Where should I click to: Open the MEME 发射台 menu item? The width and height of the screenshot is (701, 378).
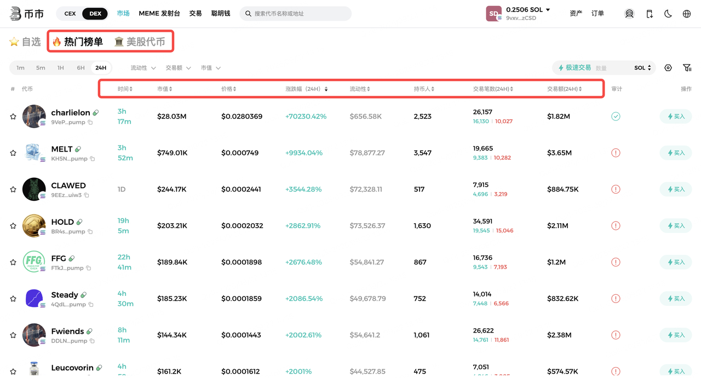(x=159, y=13)
